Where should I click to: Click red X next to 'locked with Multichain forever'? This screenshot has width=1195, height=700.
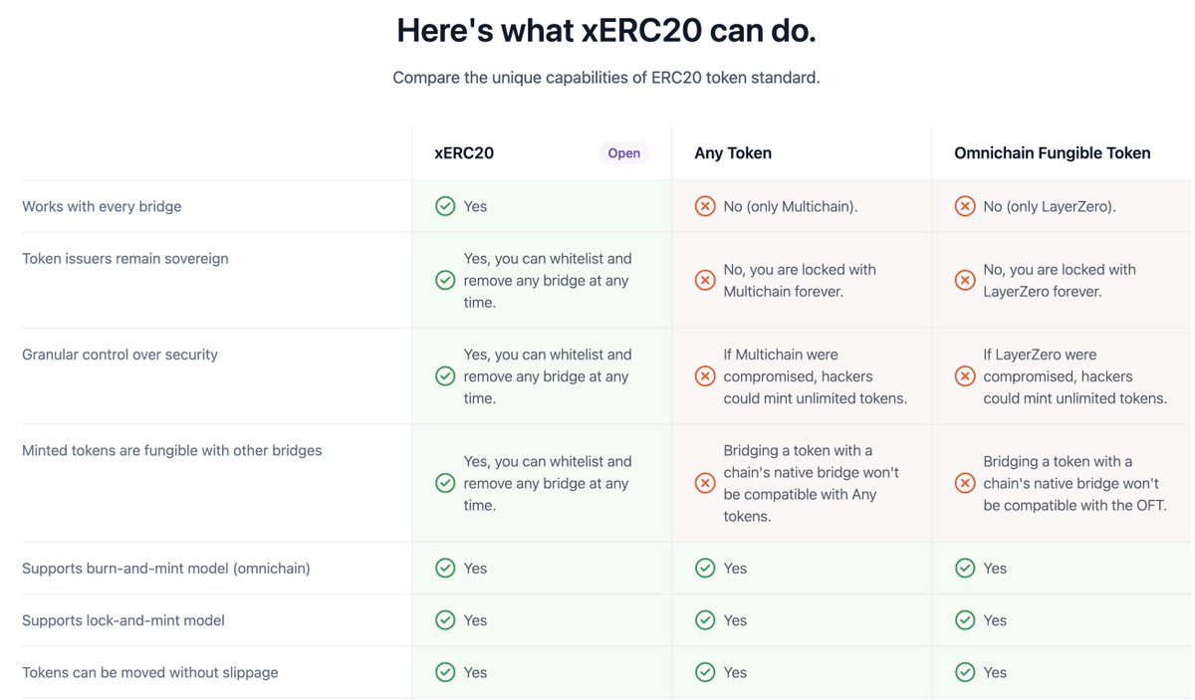click(x=705, y=280)
